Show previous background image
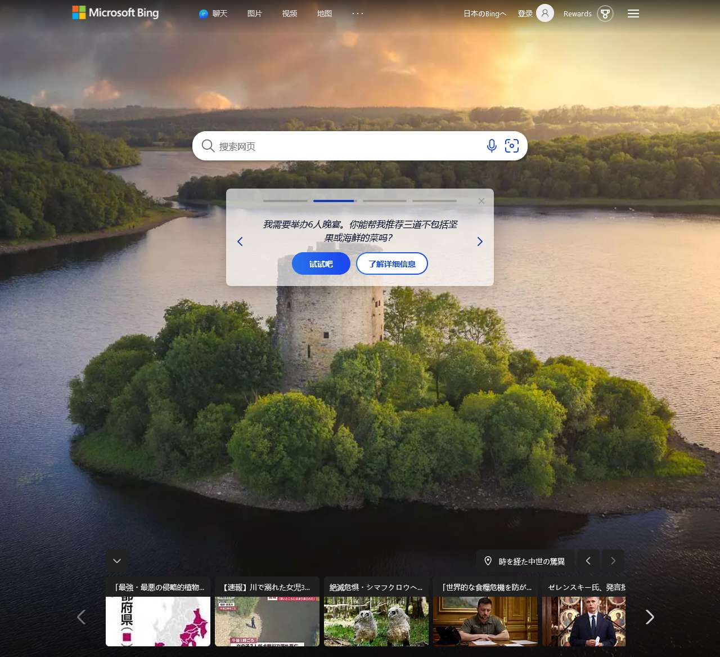Image resolution: width=720 pixels, height=657 pixels. point(588,561)
